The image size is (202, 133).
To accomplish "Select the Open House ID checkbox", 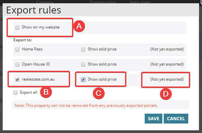I will (x=17, y=64).
